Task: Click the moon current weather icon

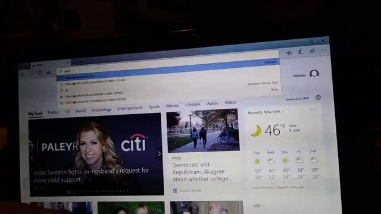Action: click(255, 131)
